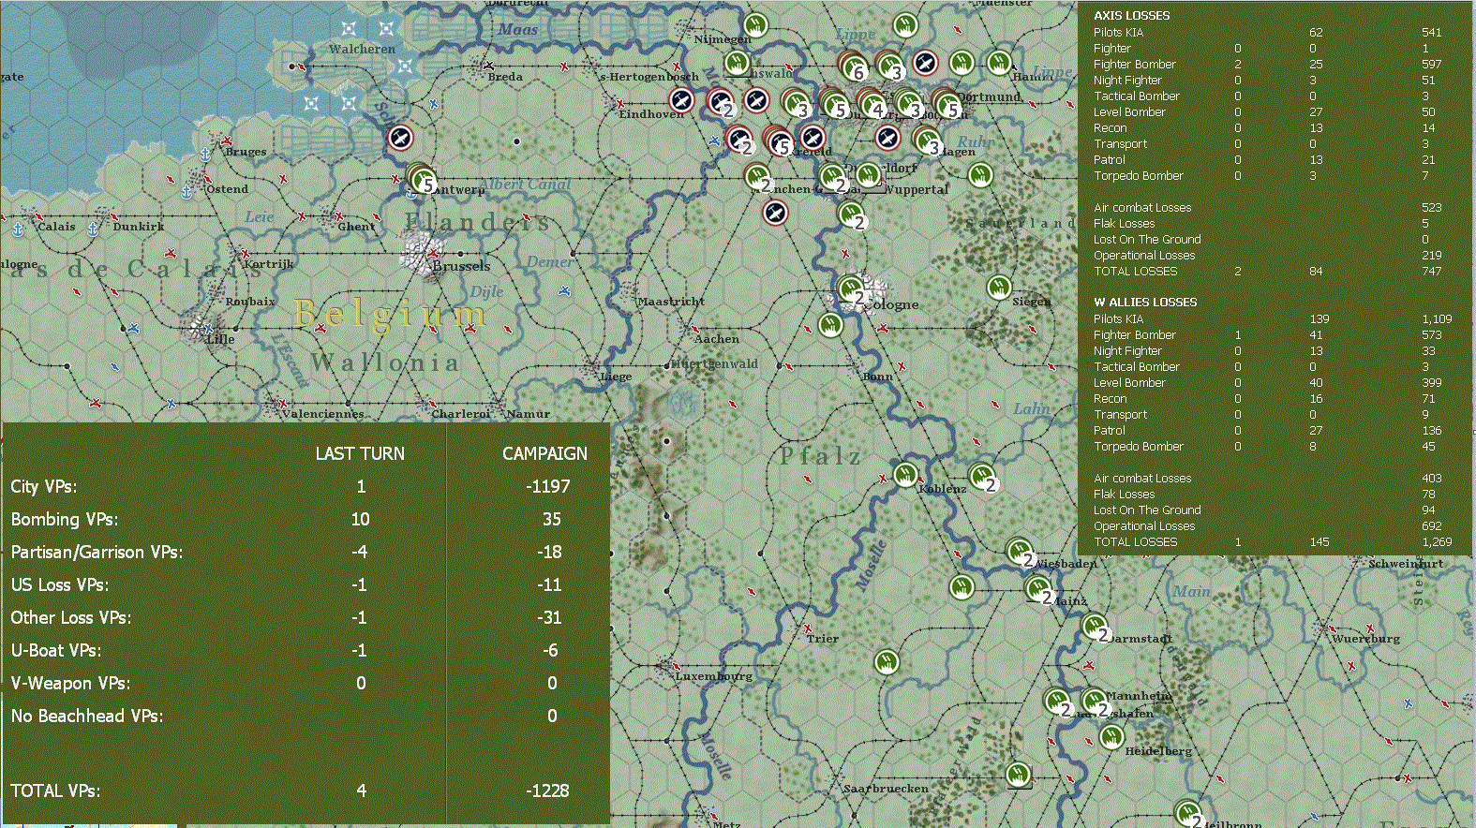This screenshot has width=1476, height=828.
Task: Click the Trier city label
Action: point(823,639)
